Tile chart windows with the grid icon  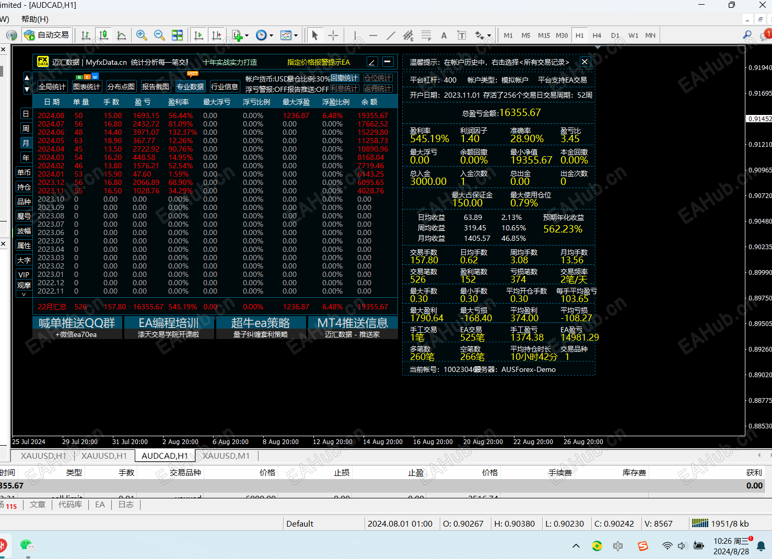tap(178, 35)
